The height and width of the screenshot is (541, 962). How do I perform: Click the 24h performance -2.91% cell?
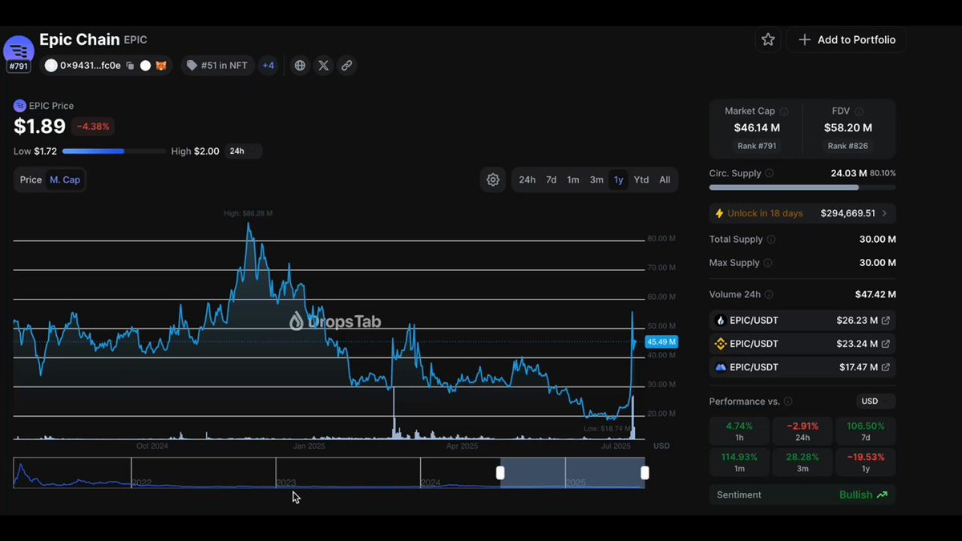(x=802, y=431)
